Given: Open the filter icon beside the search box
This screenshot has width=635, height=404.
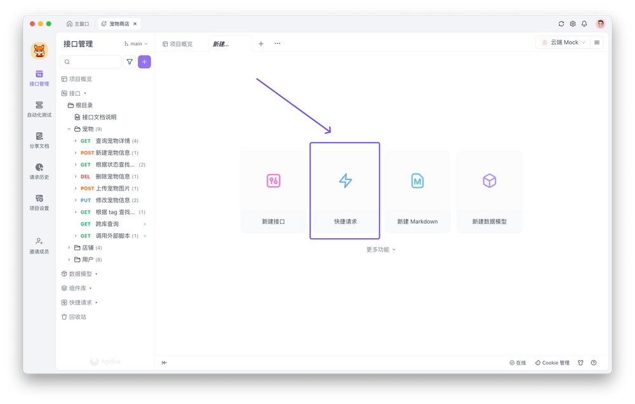Looking at the screenshot, I should click(130, 62).
